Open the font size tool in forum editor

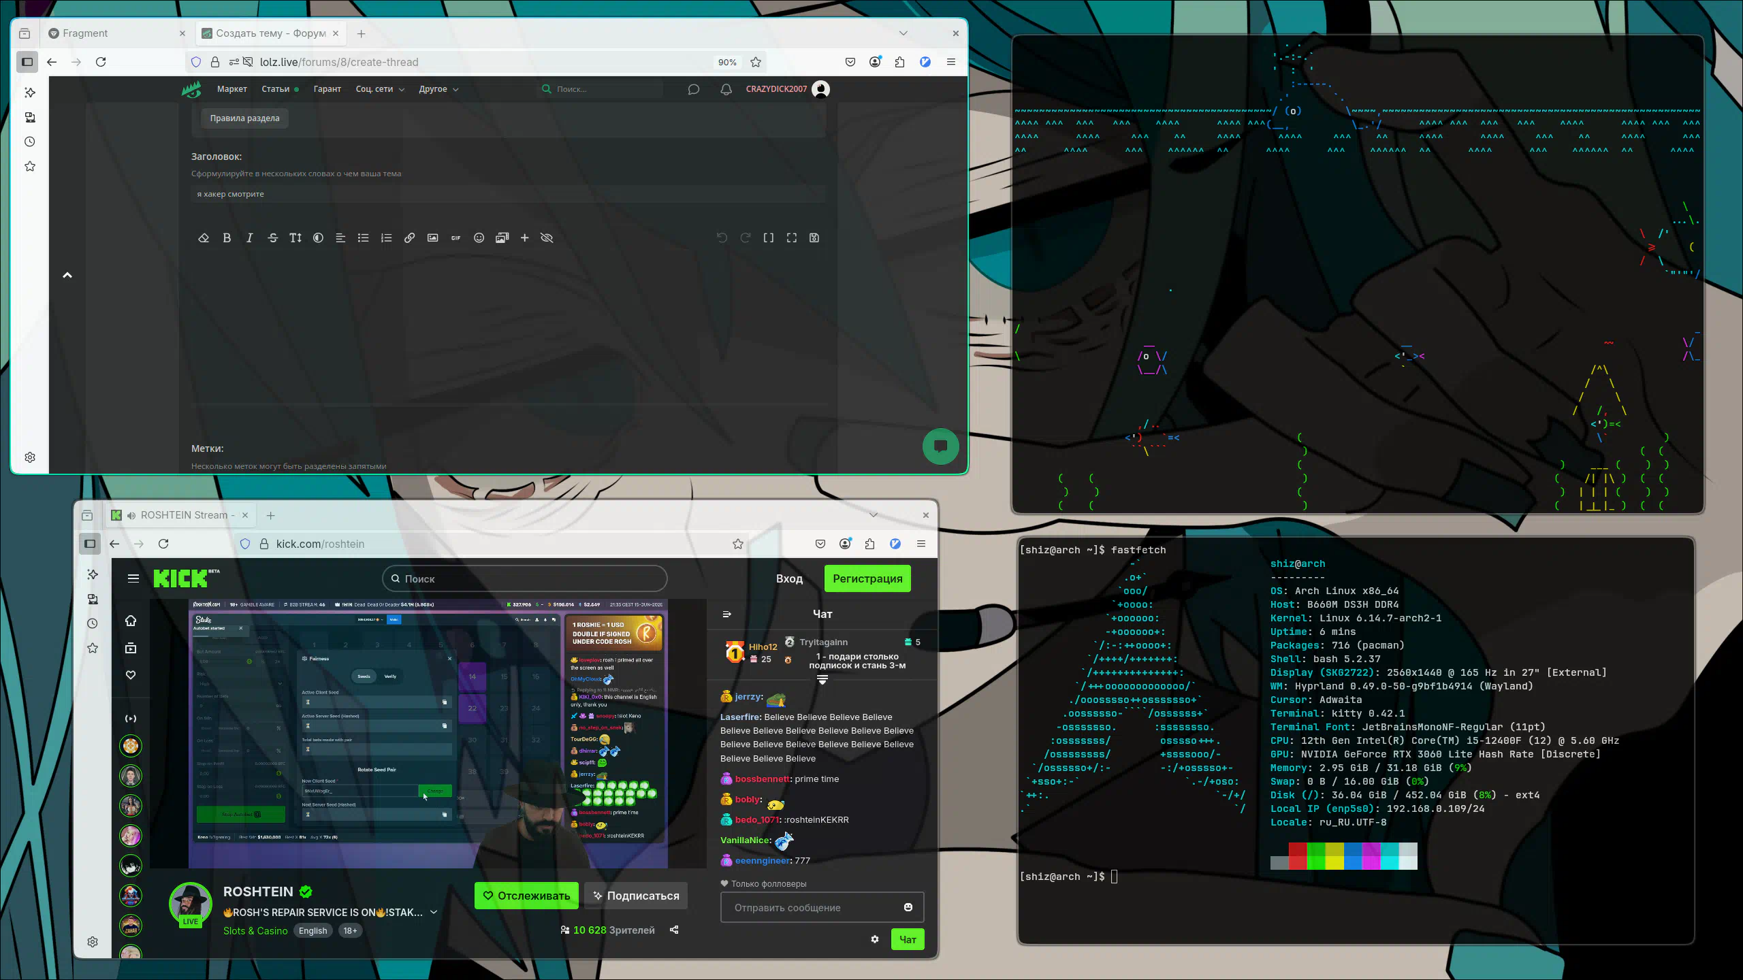pos(295,238)
